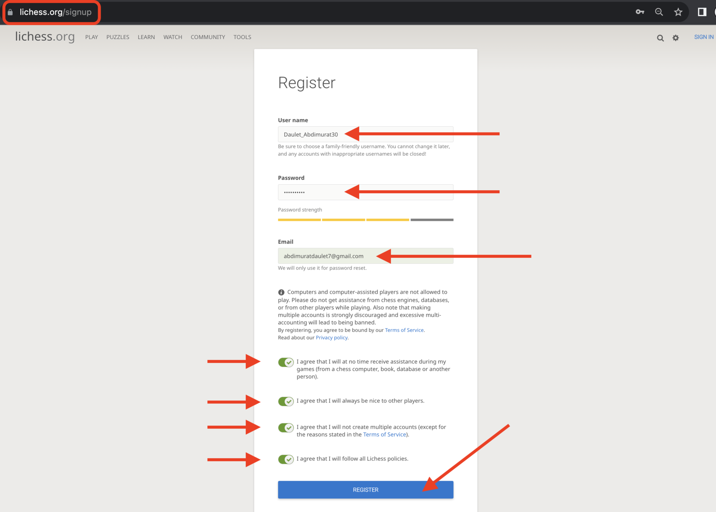Open the PLAY menu
This screenshot has width=716, height=512.
click(x=92, y=37)
